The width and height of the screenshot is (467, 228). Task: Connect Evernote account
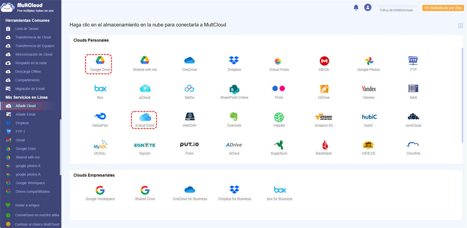[234, 120]
